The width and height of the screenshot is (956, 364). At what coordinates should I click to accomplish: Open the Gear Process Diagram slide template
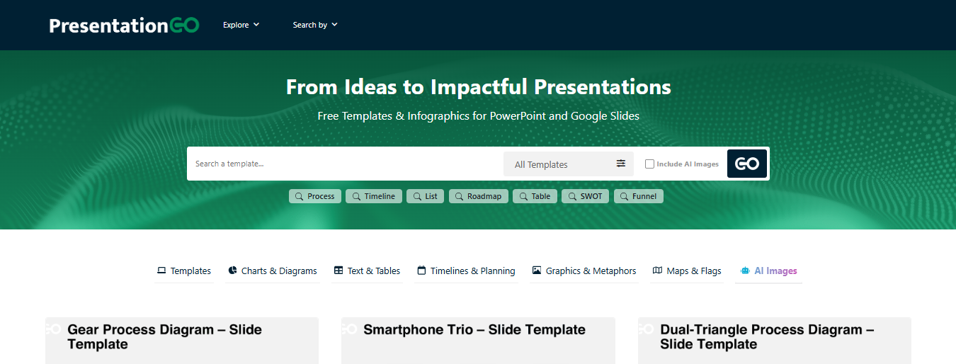pyautogui.click(x=182, y=341)
